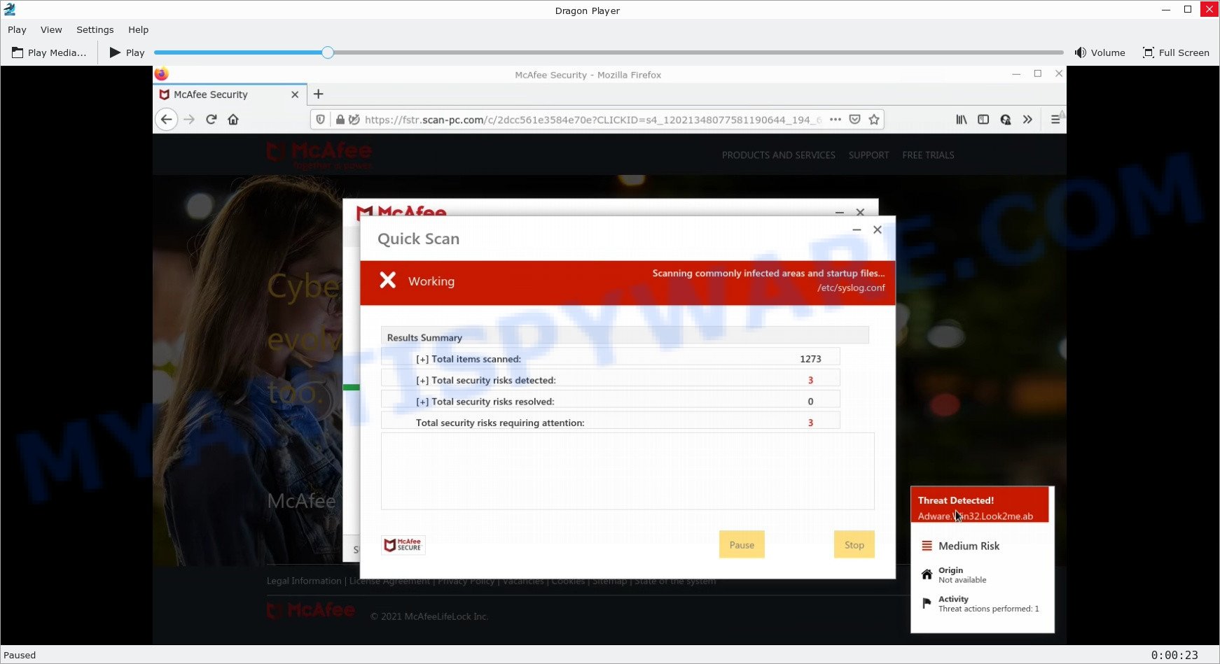Screen dimensions: 1220x664
Task: Click the Paused status bar text
Action: point(20,656)
